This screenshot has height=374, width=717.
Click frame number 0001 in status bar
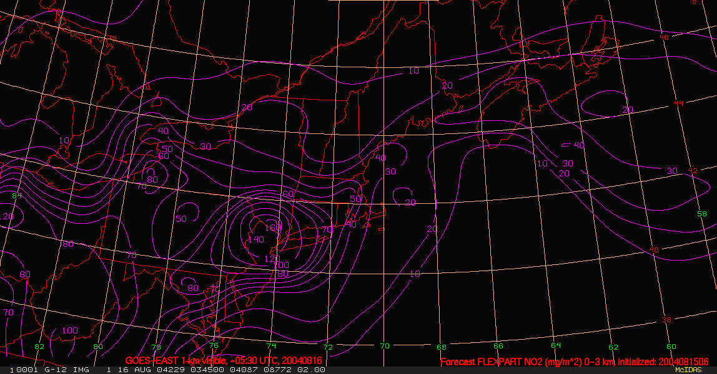click(27, 370)
